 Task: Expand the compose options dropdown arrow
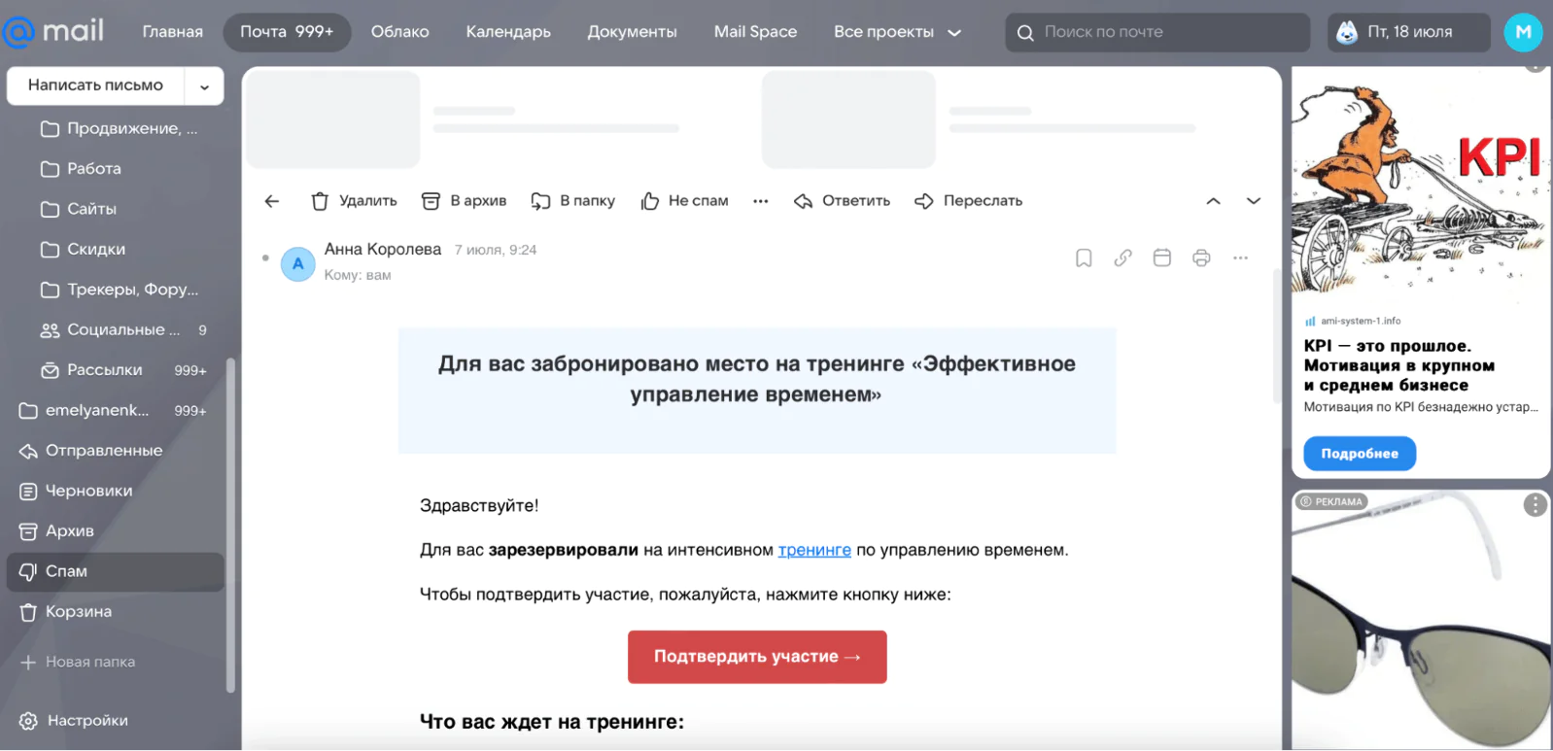pos(205,86)
